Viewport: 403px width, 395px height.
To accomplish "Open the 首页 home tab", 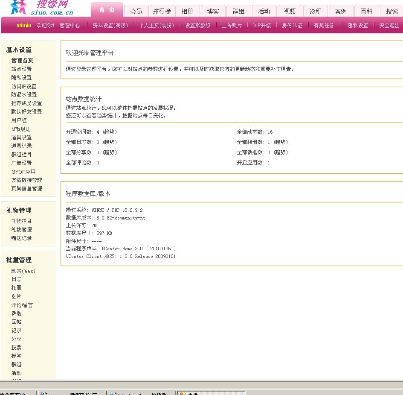I will pyautogui.click(x=107, y=10).
